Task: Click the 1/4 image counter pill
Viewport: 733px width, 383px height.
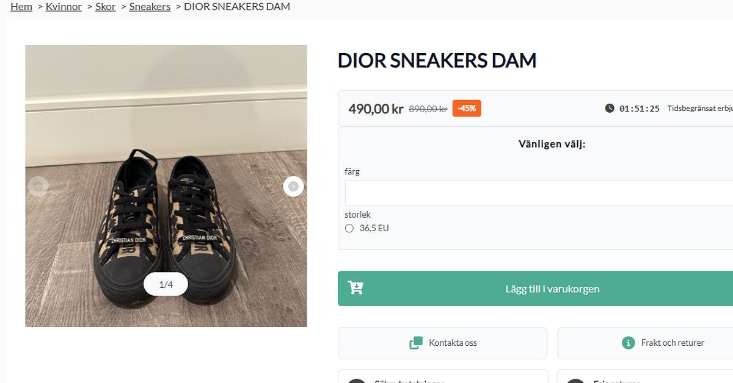Action: 166,284
